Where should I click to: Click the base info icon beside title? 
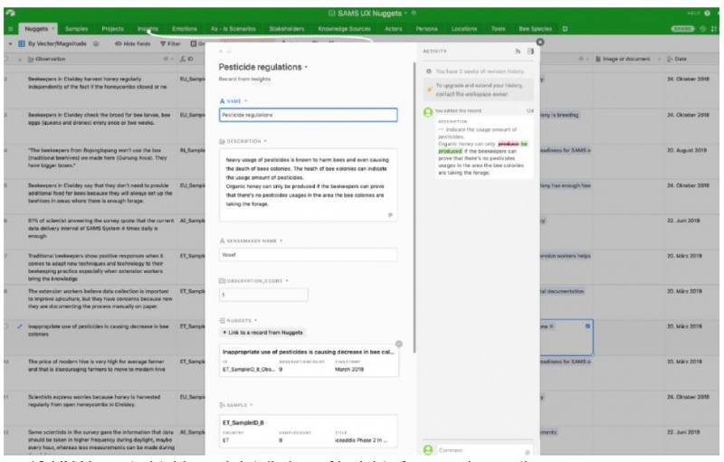(x=414, y=13)
